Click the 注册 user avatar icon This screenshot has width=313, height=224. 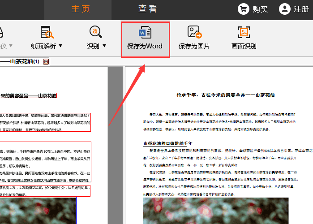(284, 9)
